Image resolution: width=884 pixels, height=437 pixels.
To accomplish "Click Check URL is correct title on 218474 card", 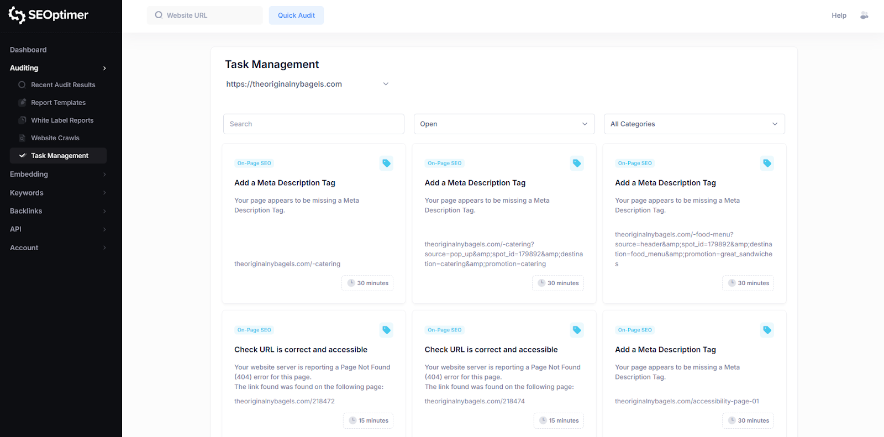I will 491,350.
